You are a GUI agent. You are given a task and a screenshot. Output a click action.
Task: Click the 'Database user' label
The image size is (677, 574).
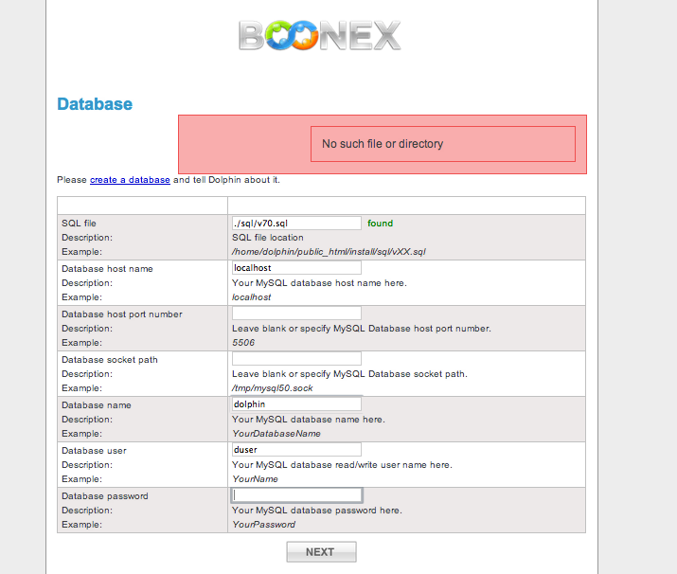(94, 451)
